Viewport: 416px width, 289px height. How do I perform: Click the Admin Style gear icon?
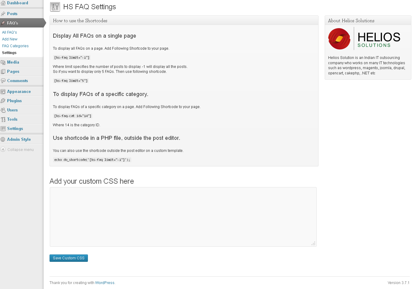tap(3, 140)
